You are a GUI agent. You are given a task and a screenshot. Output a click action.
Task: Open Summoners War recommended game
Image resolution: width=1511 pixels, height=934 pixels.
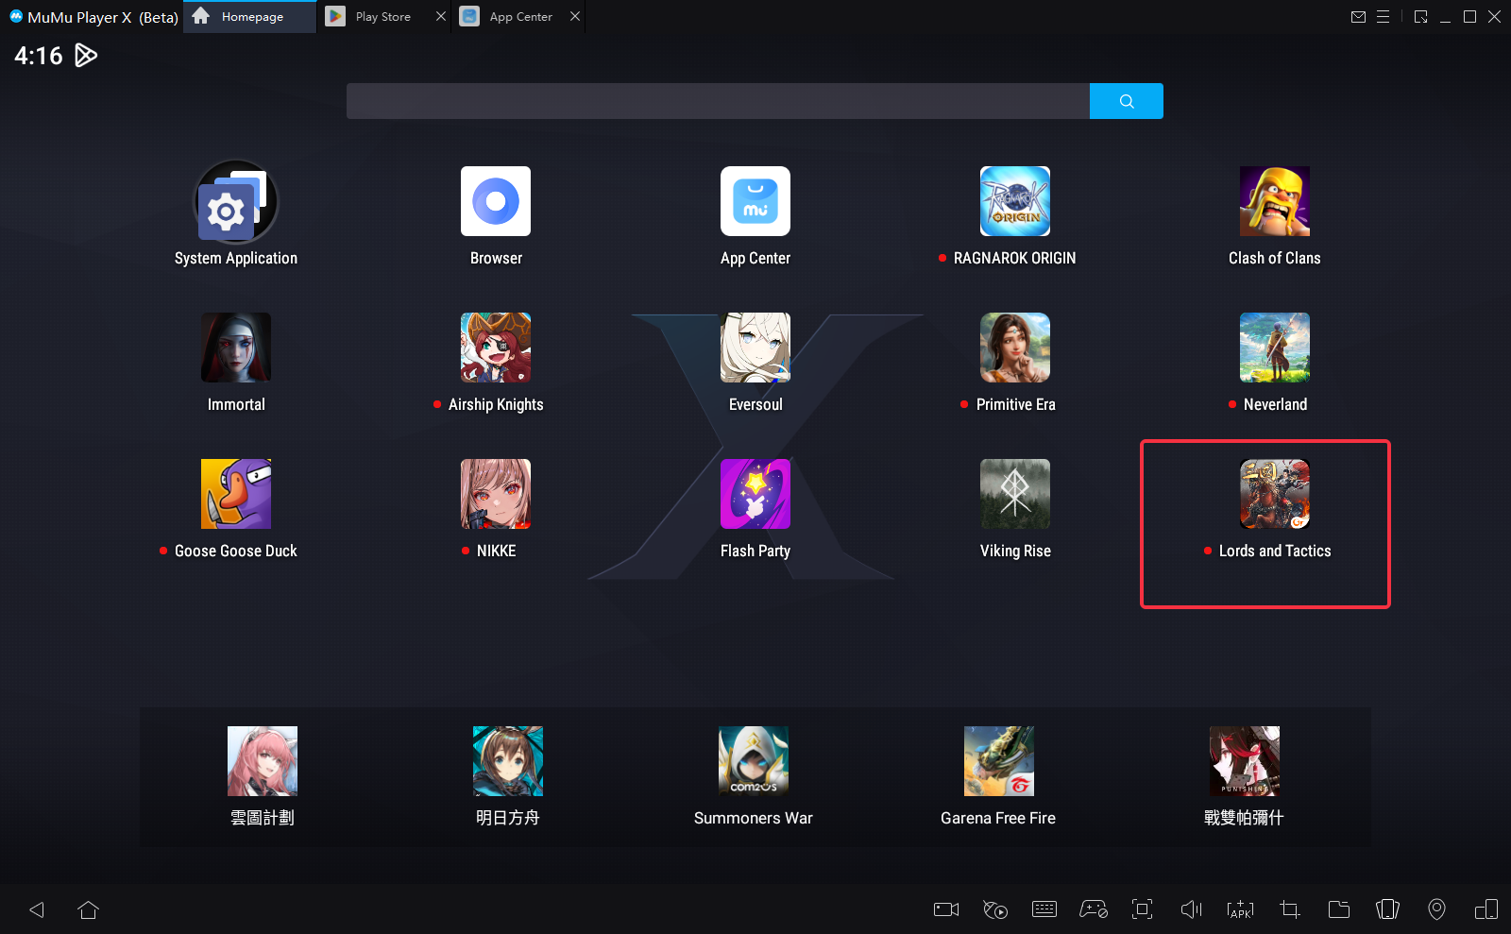pos(754,761)
